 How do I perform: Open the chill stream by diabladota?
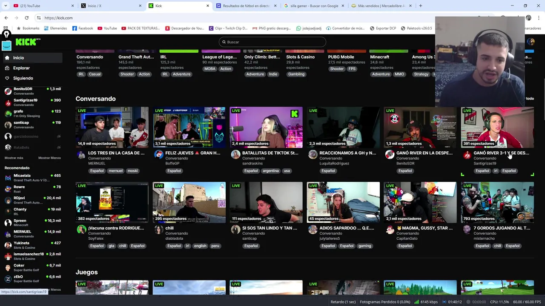(x=189, y=202)
